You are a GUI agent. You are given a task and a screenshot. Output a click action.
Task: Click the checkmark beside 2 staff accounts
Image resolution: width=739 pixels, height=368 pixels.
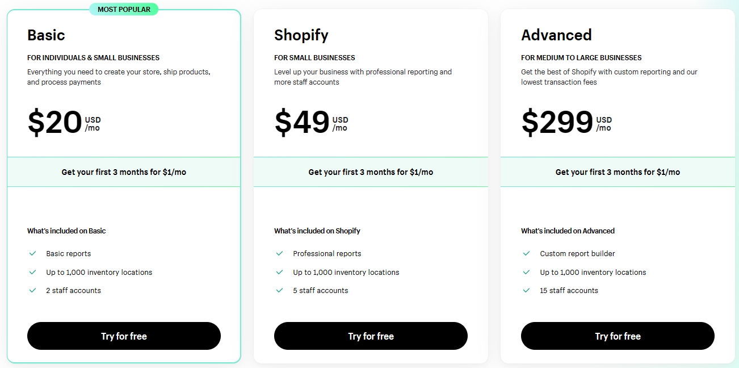click(x=32, y=290)
